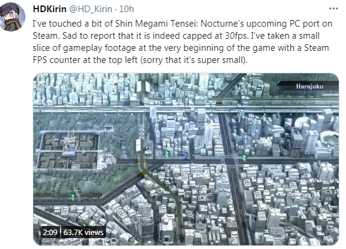
Task: Click green arrow marker left of player
Action: (x=167, y=154)
